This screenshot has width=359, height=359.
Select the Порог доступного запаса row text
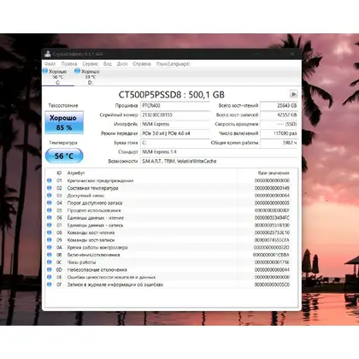95,203
